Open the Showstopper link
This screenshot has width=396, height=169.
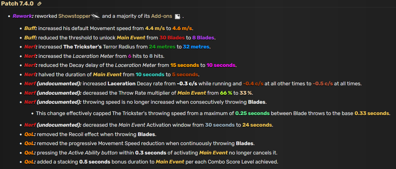point(74,16)
